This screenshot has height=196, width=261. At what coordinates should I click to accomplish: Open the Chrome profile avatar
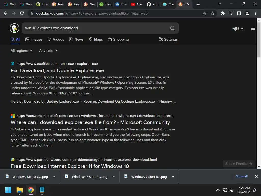pos(247,13)
